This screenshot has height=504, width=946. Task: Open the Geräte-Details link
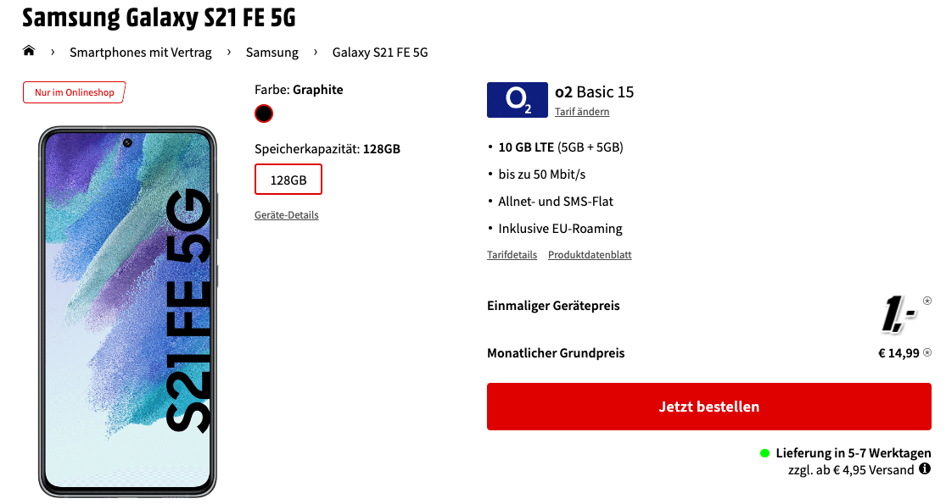(x=287, y=215)
